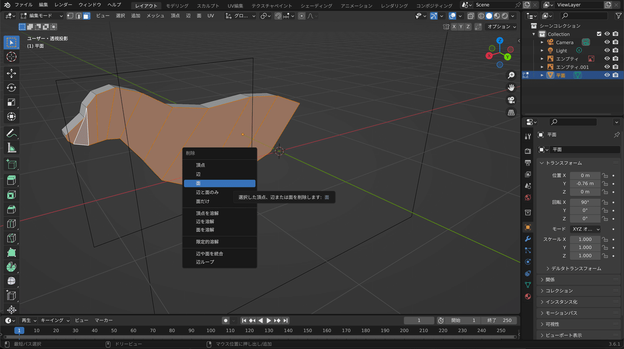The image size is (624, 349).
Task: Select the Bevel tool
Action: tap(11, 209)
